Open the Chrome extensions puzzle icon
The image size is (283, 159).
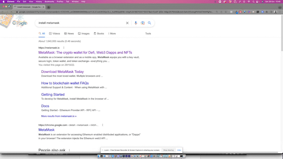[x=267, y=12]
